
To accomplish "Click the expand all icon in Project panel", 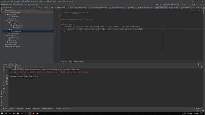I will (43, 8).
